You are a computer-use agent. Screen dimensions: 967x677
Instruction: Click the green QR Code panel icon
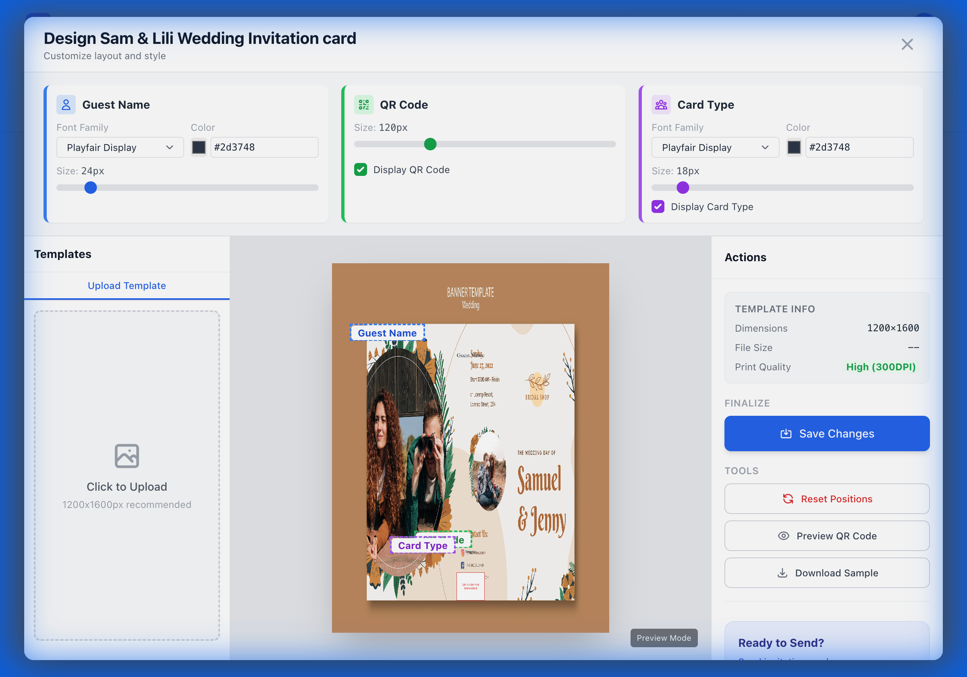click(363, 104)
